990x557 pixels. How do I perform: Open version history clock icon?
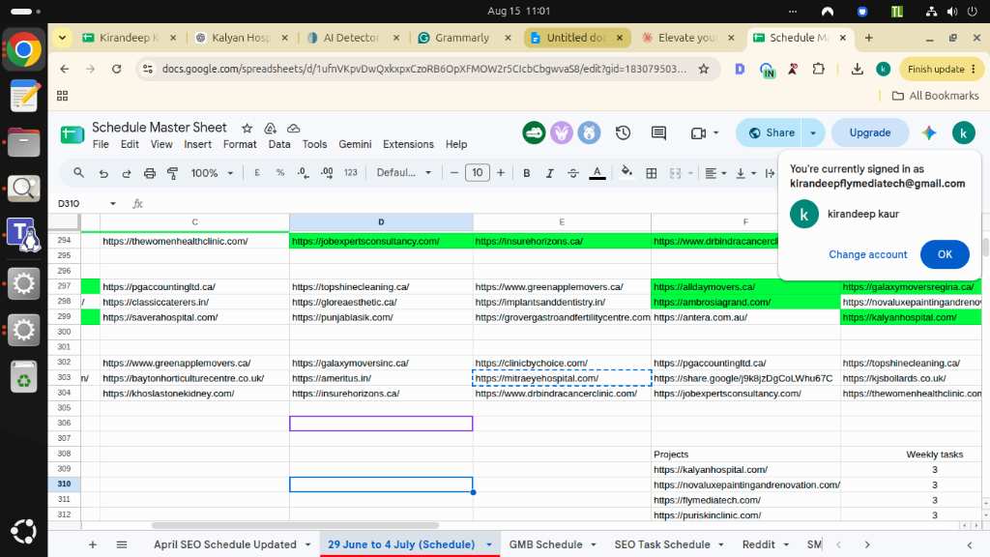[623, 132]
